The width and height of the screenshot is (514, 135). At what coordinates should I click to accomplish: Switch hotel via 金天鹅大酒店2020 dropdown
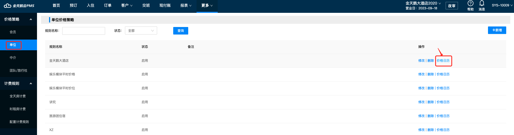[423, 3]
